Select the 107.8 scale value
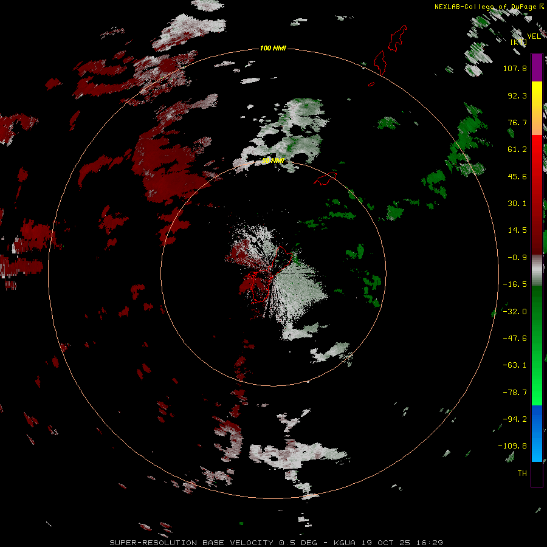Screen dimensions: 547x547 pyautogui.click(x=515, y=68)
